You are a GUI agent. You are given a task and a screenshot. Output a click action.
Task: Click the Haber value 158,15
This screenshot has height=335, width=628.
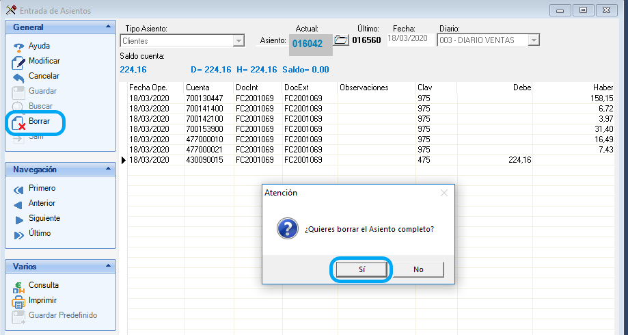tap(601, 98)
